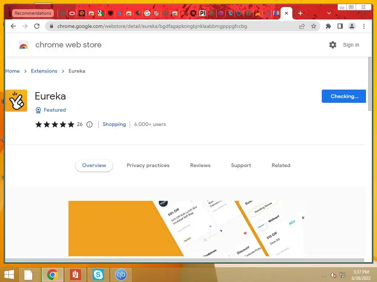The height and width of the screenshot is (282, 377).
Task: Open a new browser tab
Action: click(300, 13)
